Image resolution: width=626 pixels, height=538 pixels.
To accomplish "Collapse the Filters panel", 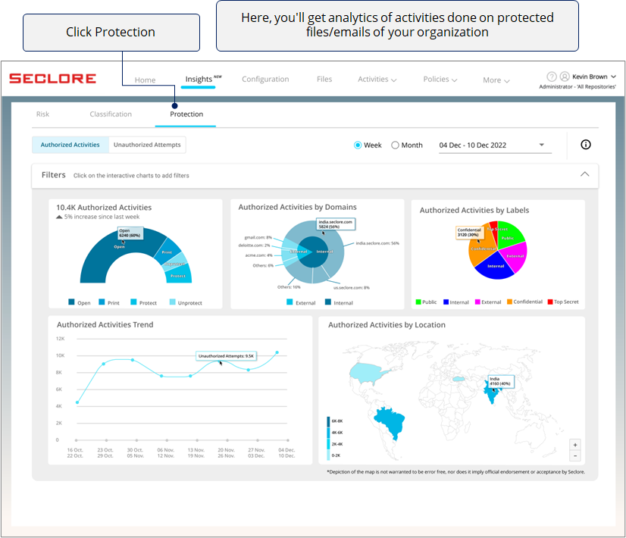I will (x=584, y=174).
